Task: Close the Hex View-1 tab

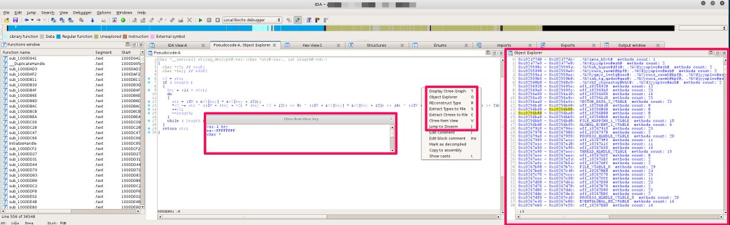Action: pyautogui.click(x=338, y=46)
